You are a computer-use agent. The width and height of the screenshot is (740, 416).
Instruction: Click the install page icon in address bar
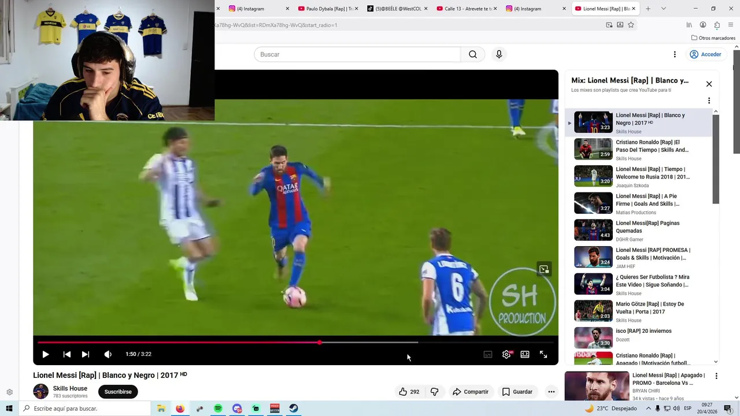(620, 25)
